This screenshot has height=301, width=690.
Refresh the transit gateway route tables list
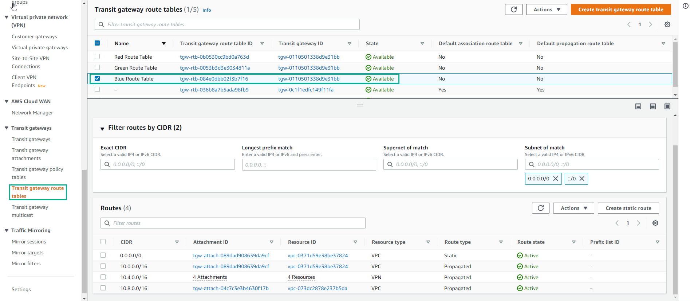pos(513,9)
